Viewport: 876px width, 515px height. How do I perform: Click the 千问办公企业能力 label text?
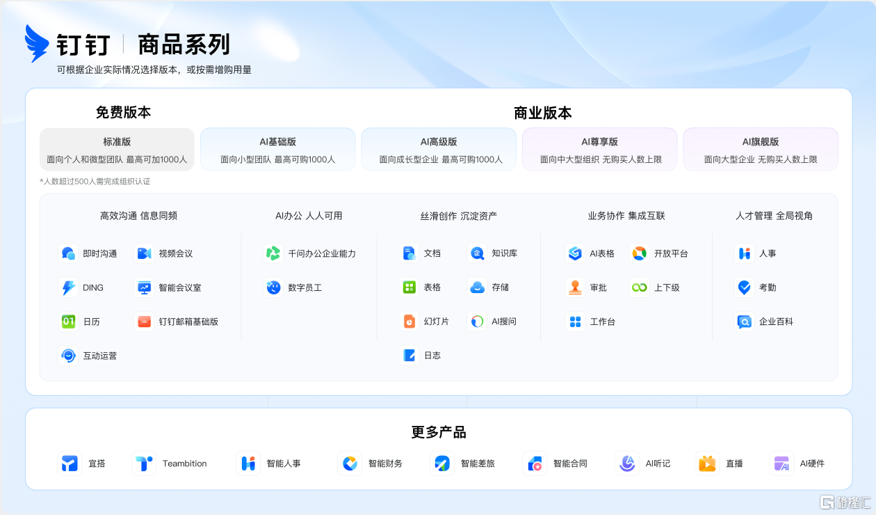322,253
